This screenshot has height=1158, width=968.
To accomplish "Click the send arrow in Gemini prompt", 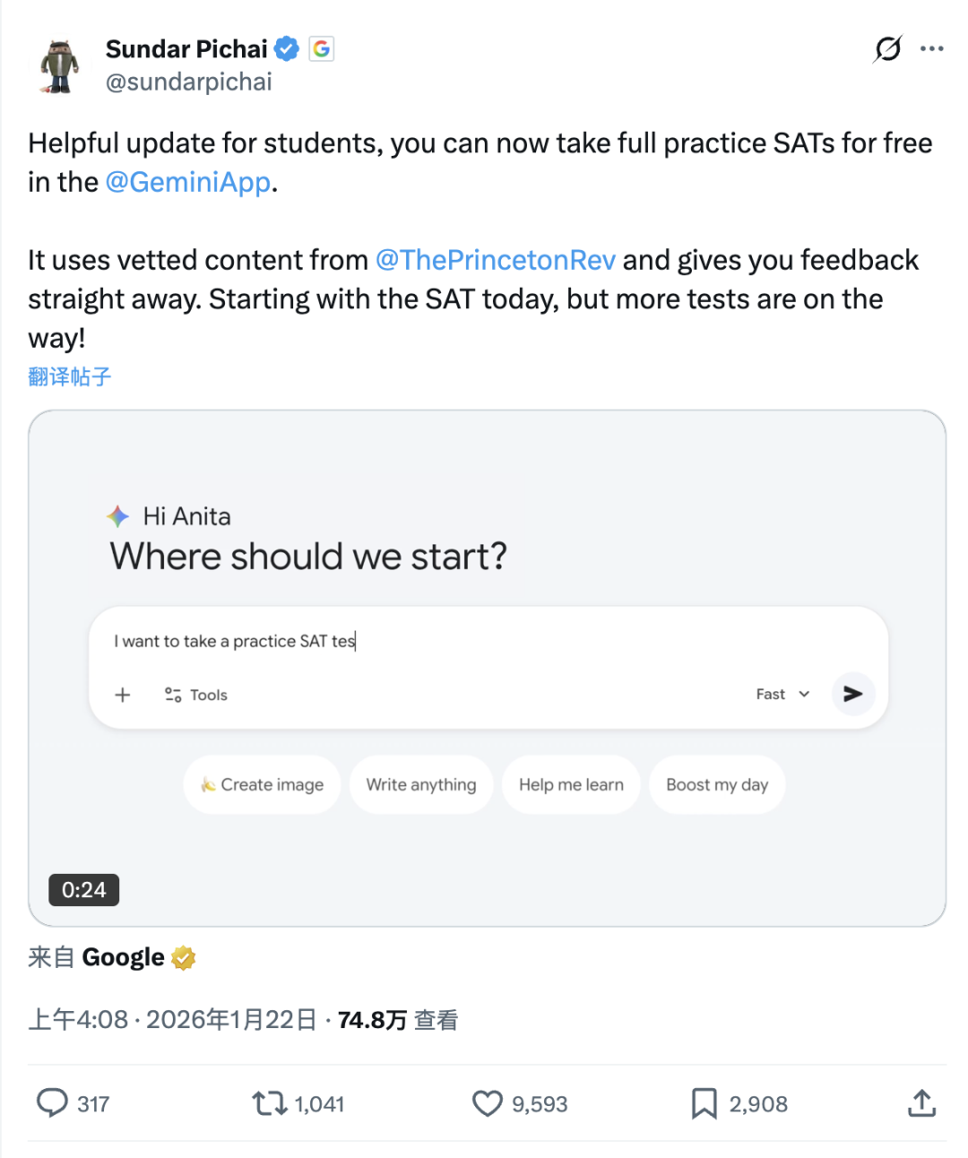I will coord(852,694).
